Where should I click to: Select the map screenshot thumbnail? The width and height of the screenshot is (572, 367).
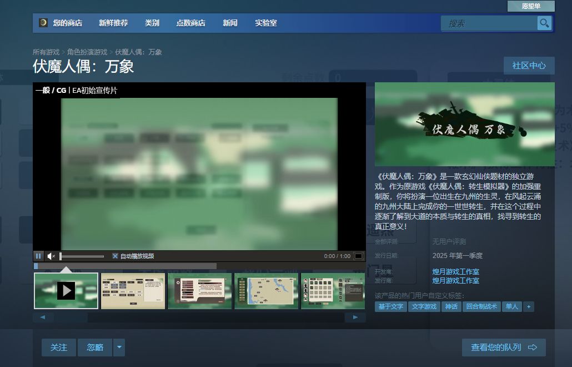267,291
